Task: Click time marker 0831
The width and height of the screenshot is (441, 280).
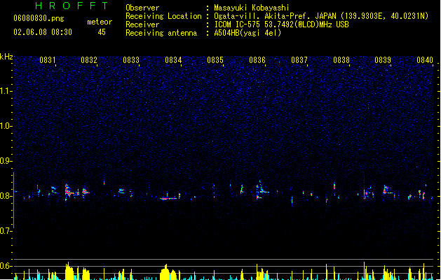Action: tap(48, 60)
